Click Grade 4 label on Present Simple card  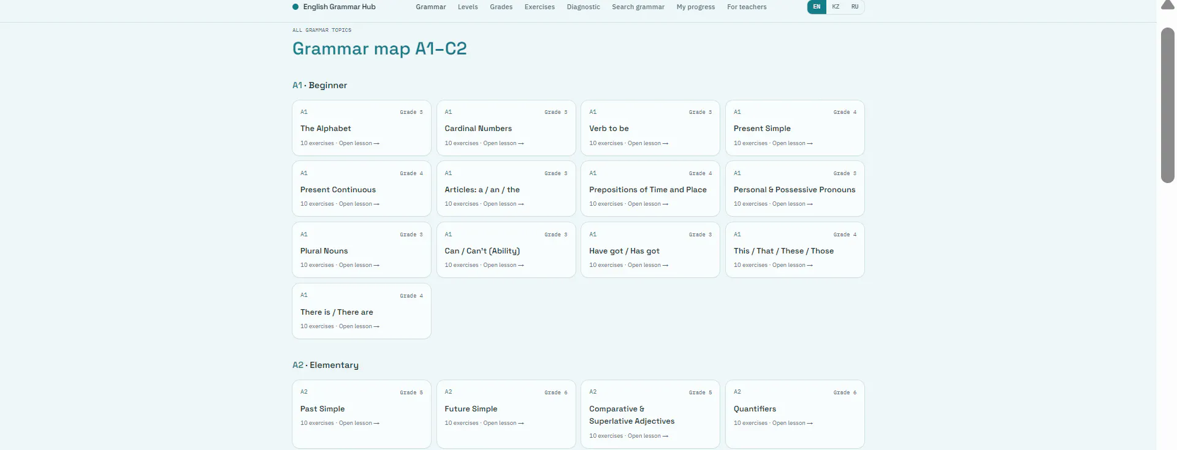coord(845,112)
